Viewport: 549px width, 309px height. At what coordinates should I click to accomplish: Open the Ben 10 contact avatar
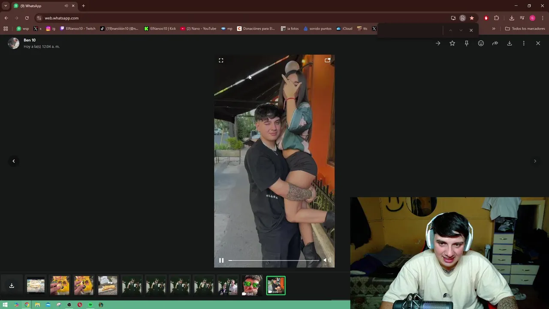pos(14,43)
